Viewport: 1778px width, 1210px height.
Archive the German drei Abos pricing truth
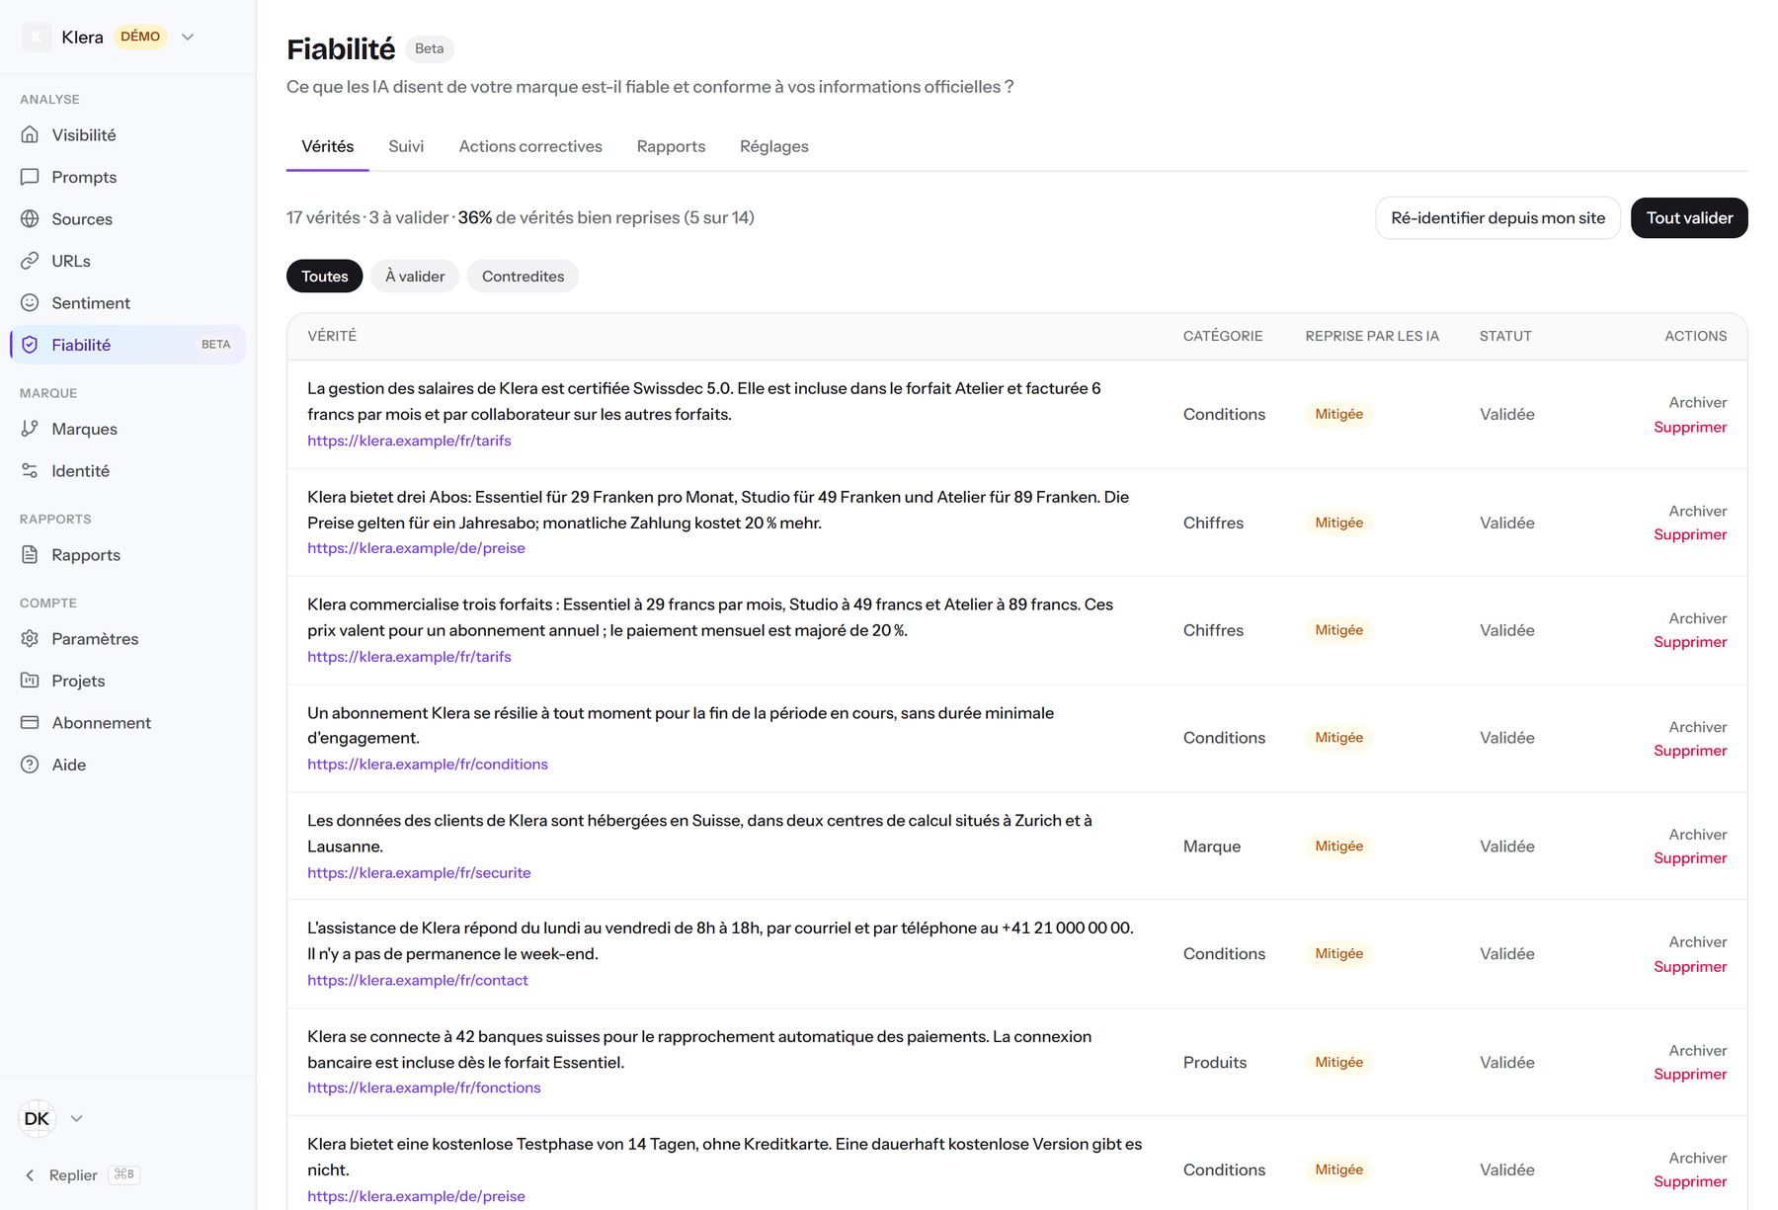click(x=1697, y=511)
